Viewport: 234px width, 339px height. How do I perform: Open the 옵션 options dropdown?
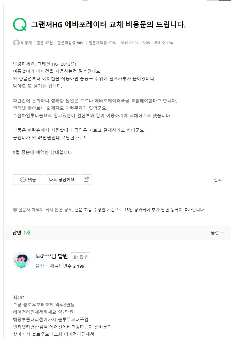[x=214, y=232]
